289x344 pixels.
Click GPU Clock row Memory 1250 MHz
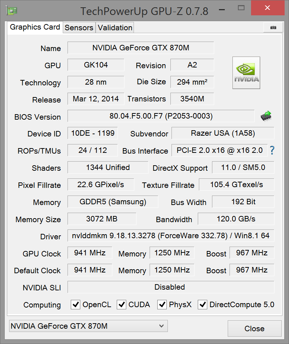(172, 253)
